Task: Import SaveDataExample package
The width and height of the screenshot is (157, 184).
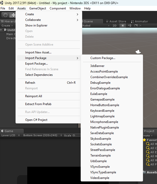Action: tap(112, 133)
